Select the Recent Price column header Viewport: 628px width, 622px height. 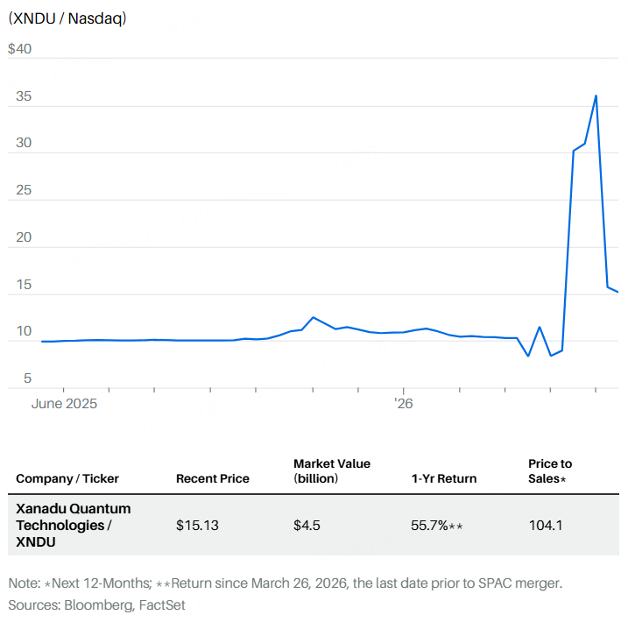pos(213,478)
